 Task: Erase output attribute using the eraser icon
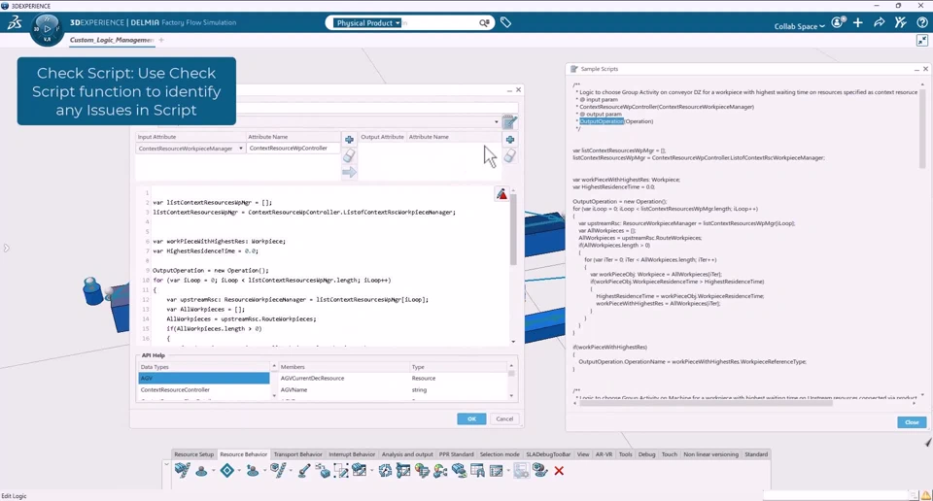510,155
